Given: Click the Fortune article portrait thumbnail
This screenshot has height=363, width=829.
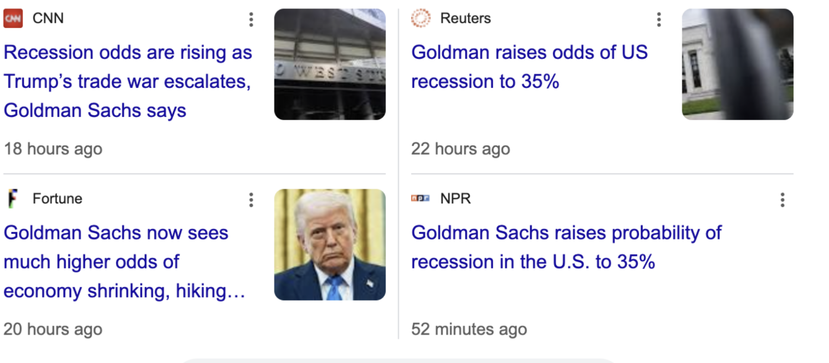Looking at the screenshot, I should (x=330, y=245).
